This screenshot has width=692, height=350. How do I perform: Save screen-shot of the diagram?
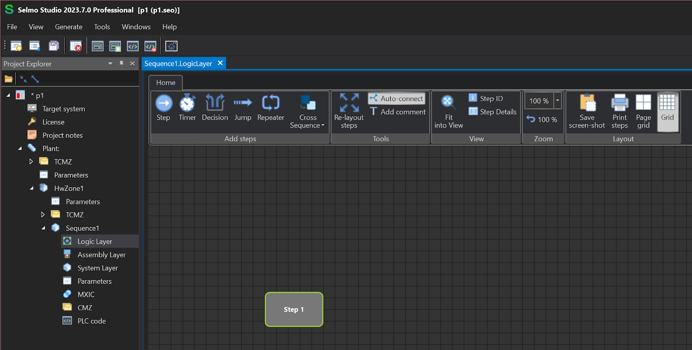click(x=587, y=111)
